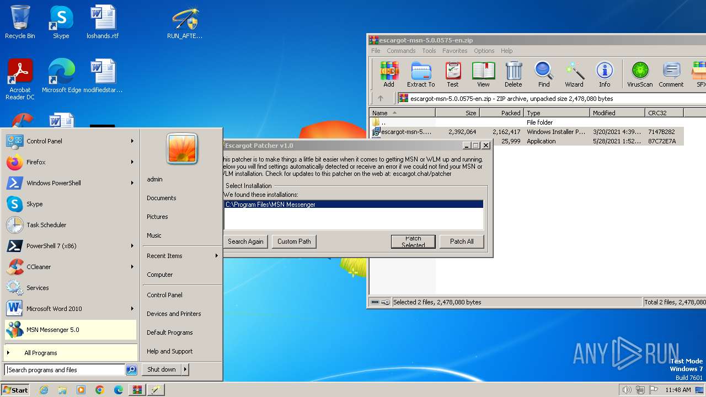Click the clock showing 11:48 AM
This screenshot has height=397, width=706.
coord(678,390)
